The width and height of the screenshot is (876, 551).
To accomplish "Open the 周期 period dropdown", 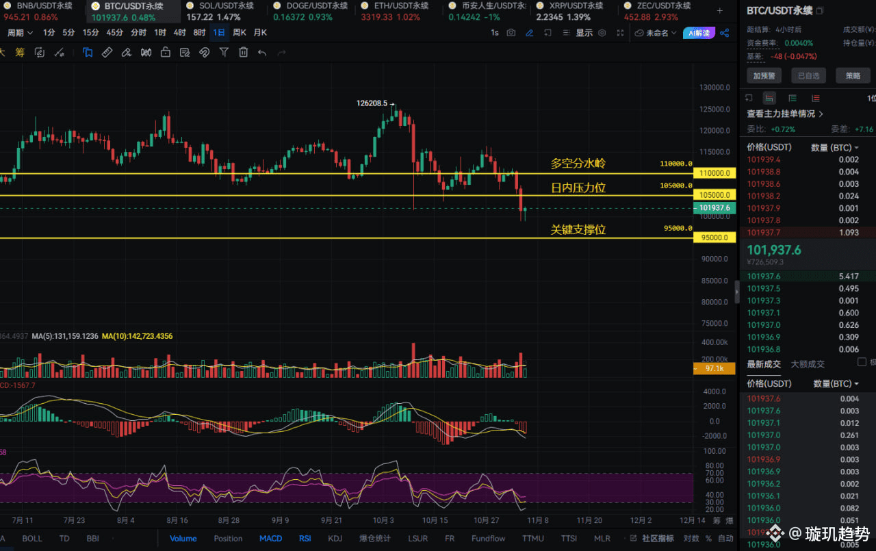I will pyautogui.click(x=20, y=33).
